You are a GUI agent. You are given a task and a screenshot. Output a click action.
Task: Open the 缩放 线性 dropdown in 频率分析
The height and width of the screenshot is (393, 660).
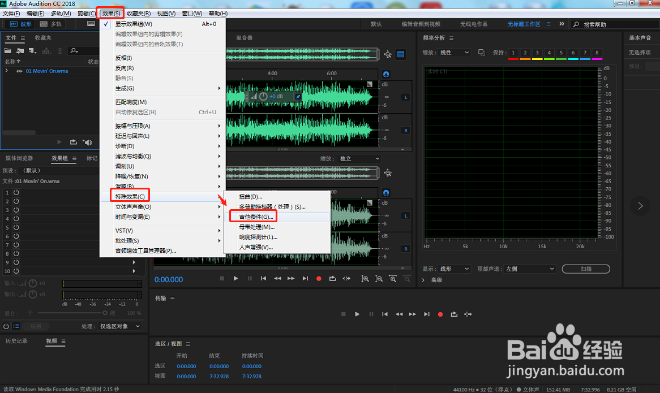click(454, 53)
